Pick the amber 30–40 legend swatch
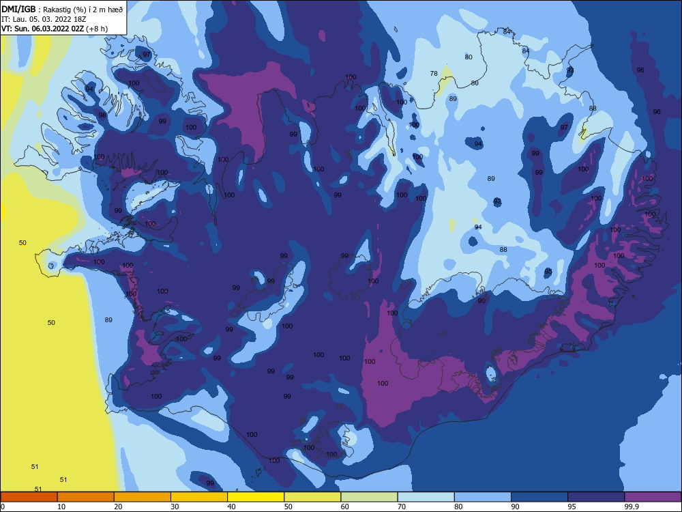682x512 pixels. point(199,497)
